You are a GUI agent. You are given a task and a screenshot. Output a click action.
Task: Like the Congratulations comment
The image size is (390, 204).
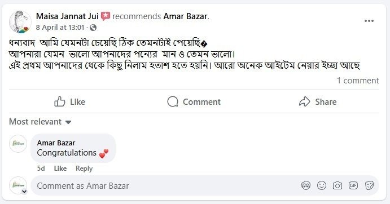(x=60, y=168)
